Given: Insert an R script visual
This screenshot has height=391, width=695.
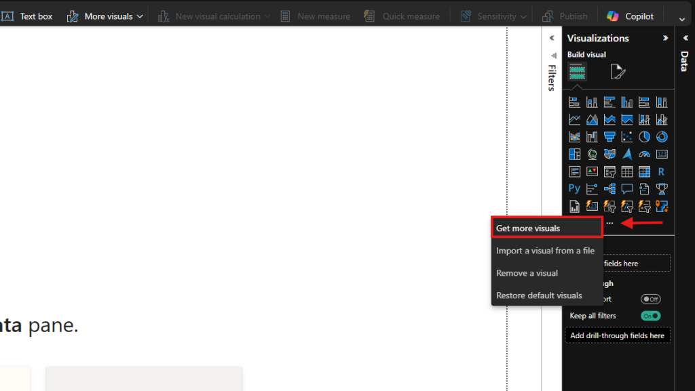Looking at the screenshot, I should pos(662,171).
